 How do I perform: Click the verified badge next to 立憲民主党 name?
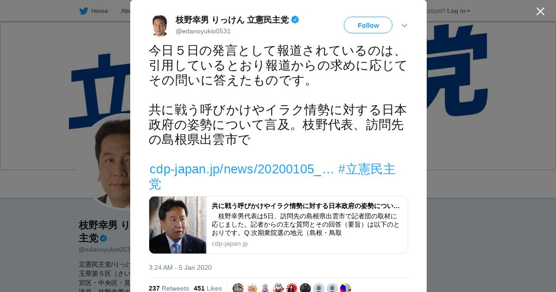[x=295, y=20]
